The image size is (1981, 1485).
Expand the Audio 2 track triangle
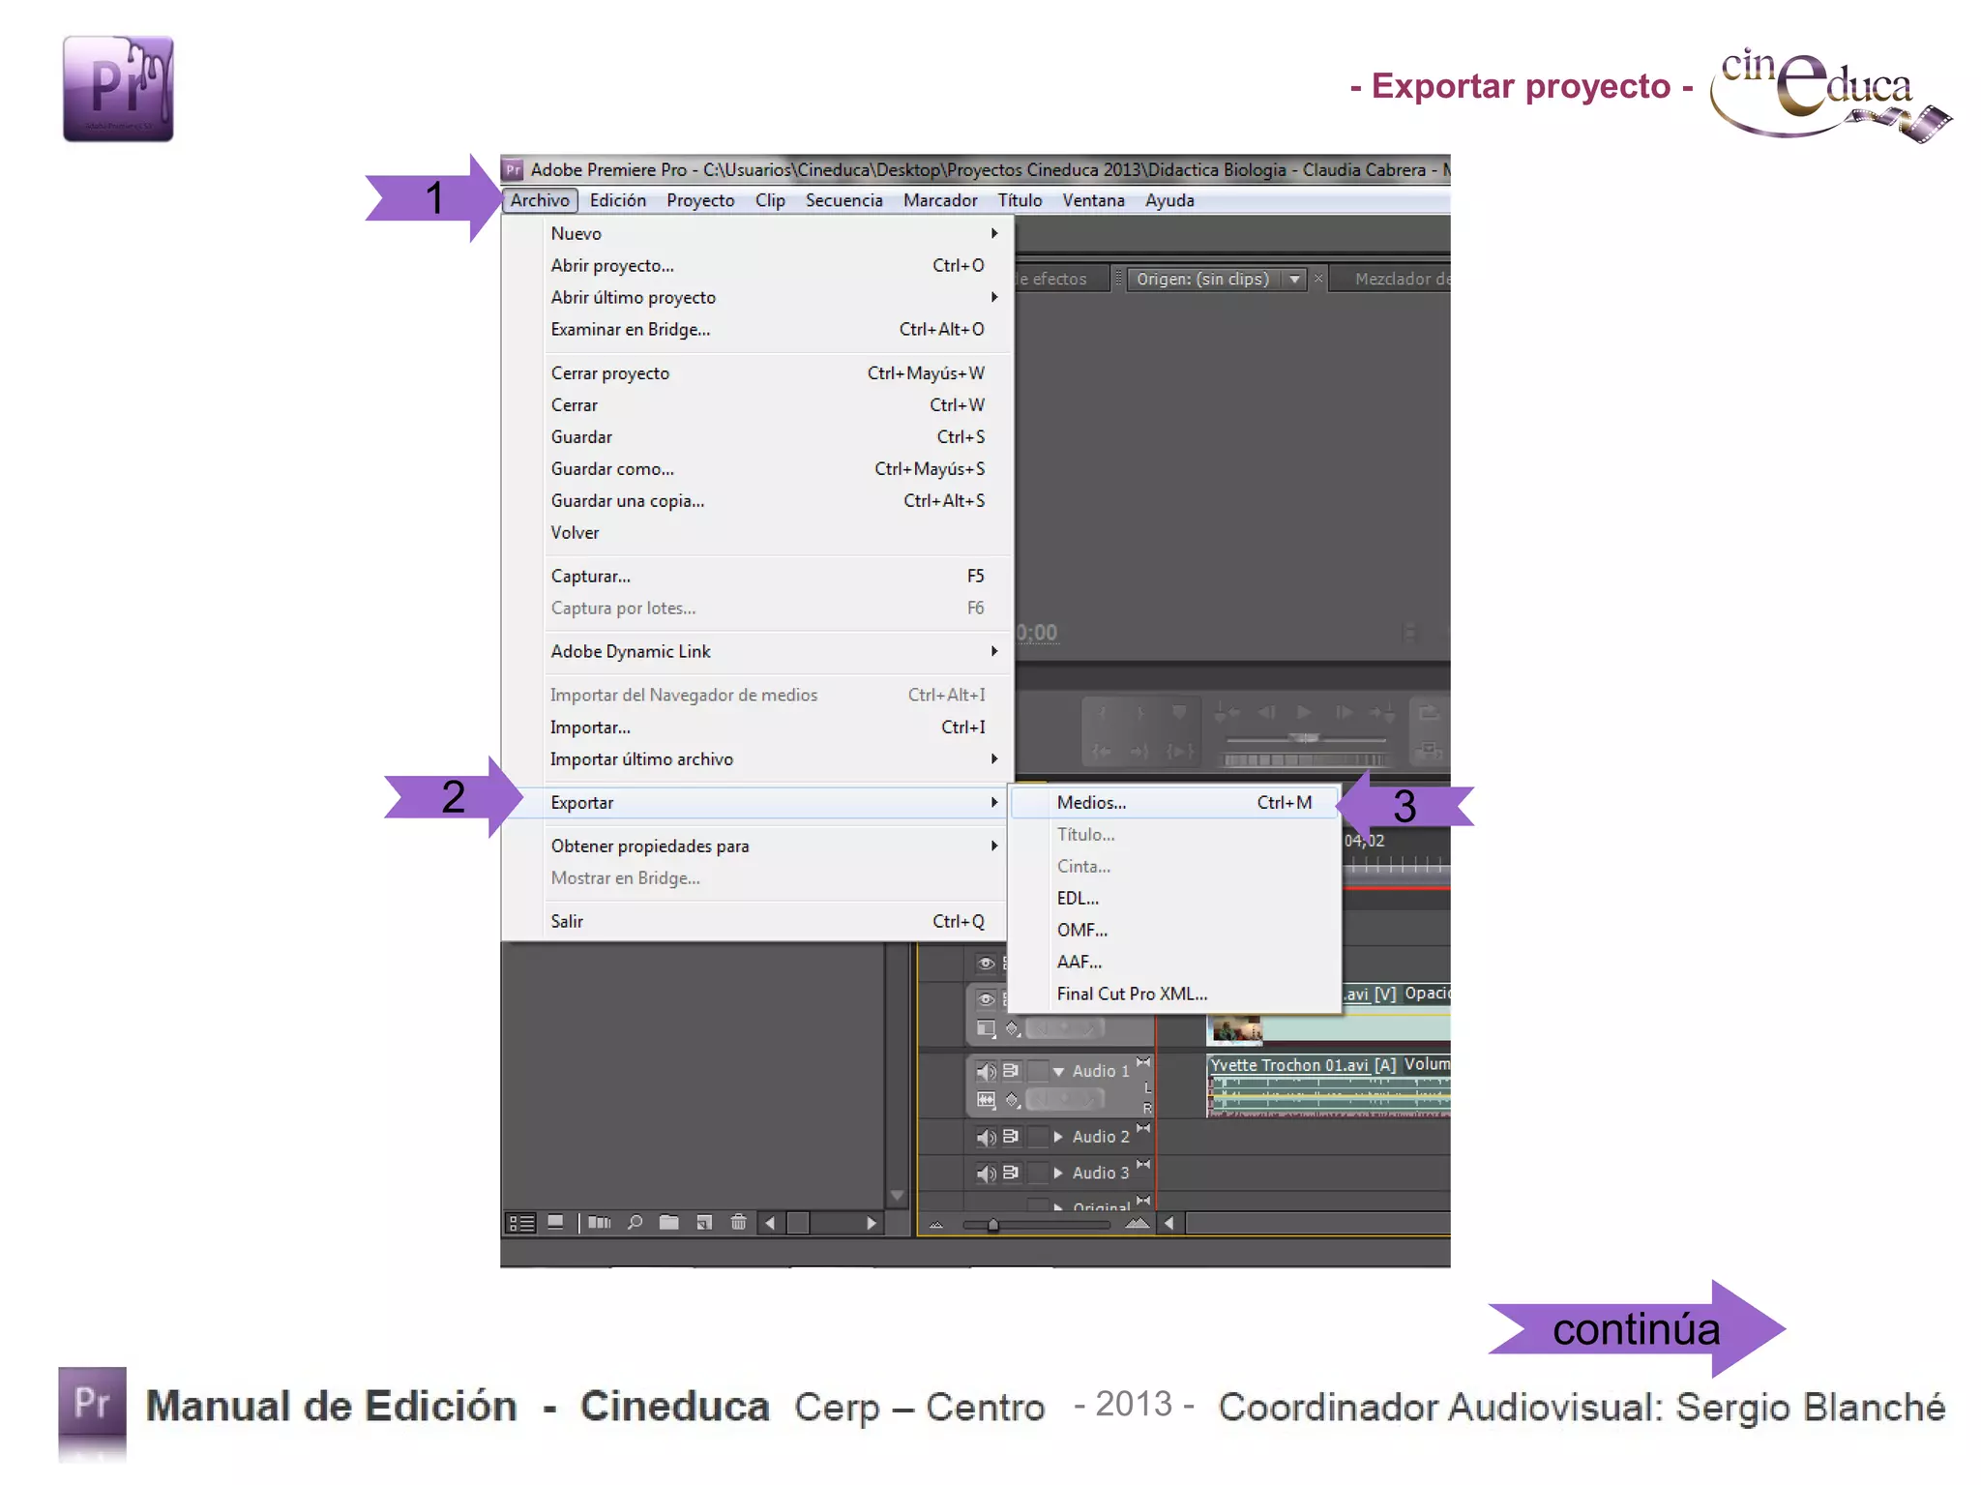pyautogui.click(x=1058, y=1137)
